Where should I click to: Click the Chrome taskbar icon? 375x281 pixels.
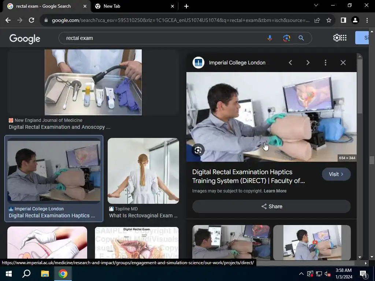63,274
